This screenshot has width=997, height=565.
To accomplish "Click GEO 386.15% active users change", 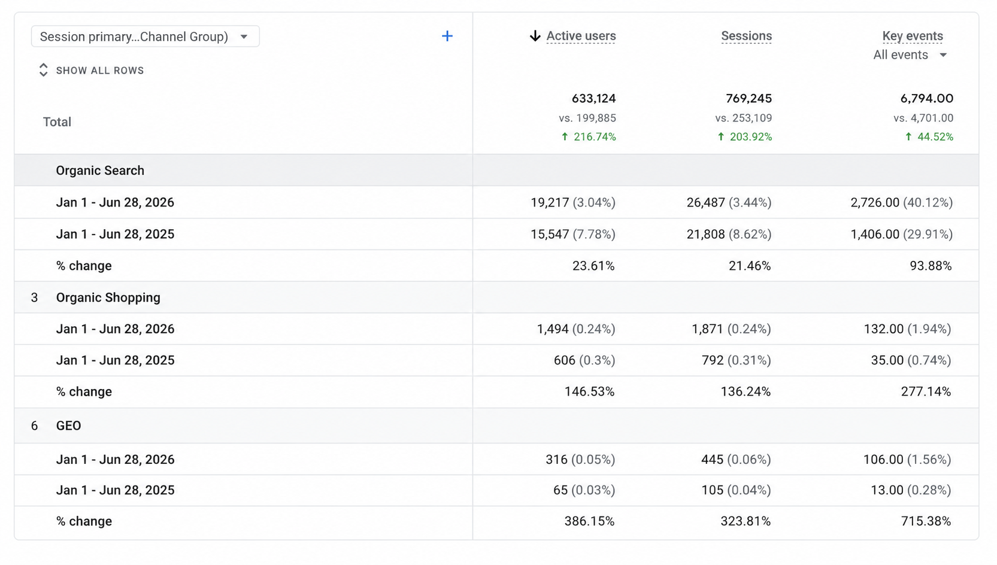I will click(x=589, y=521).
